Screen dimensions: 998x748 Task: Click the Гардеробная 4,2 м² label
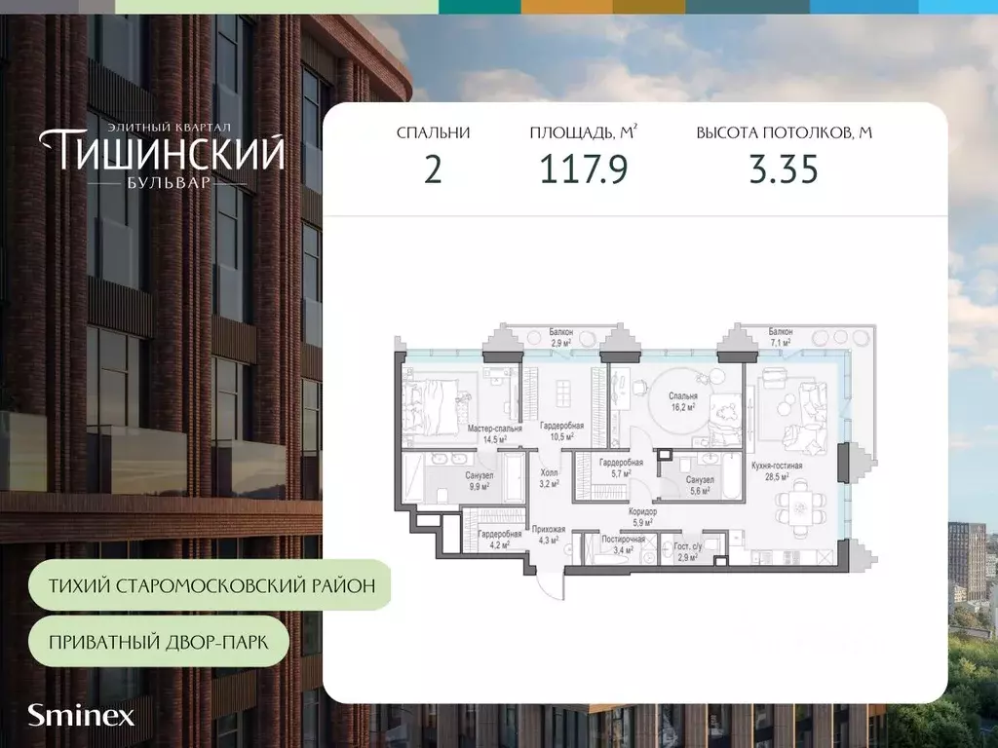500,540
